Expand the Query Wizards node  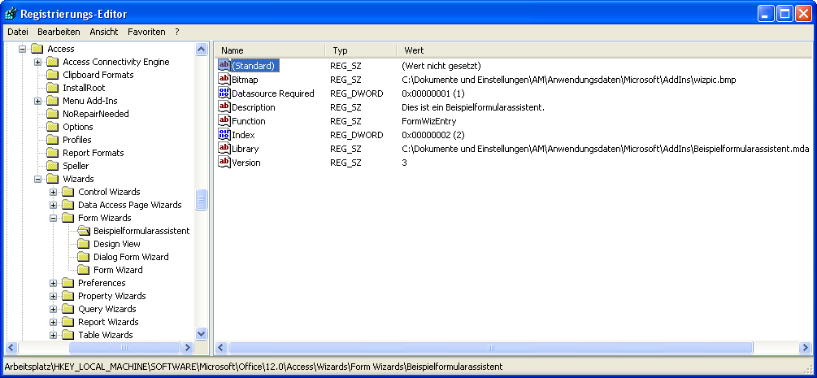click(x=54, y=309)
